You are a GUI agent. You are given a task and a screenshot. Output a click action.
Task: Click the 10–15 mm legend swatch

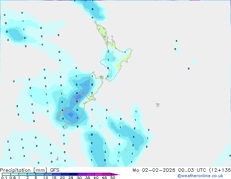[48, 174]
